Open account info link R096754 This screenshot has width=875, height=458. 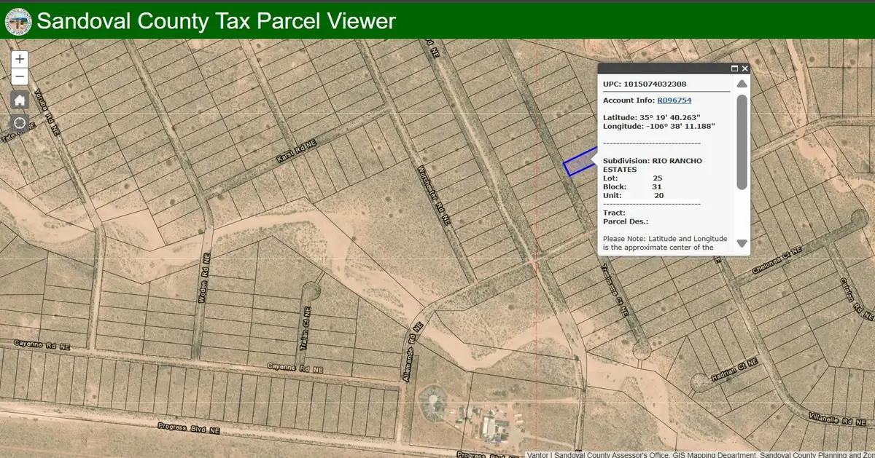(x=674, y=100)
